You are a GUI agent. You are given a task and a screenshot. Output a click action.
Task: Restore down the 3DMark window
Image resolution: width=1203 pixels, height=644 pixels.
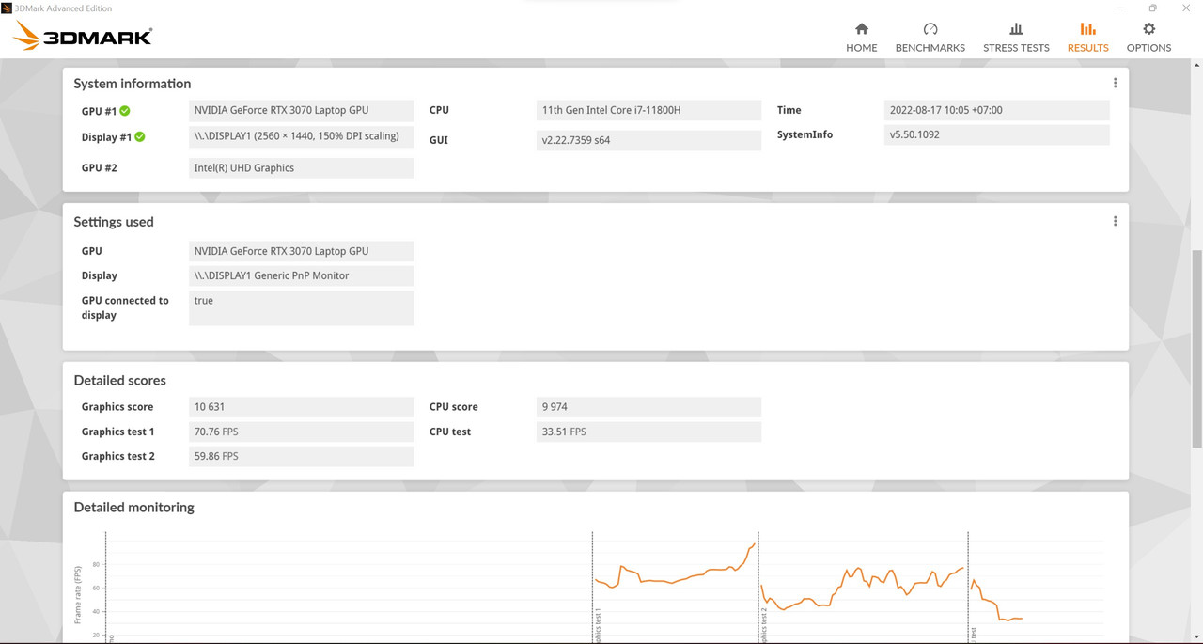[1152, 8]
